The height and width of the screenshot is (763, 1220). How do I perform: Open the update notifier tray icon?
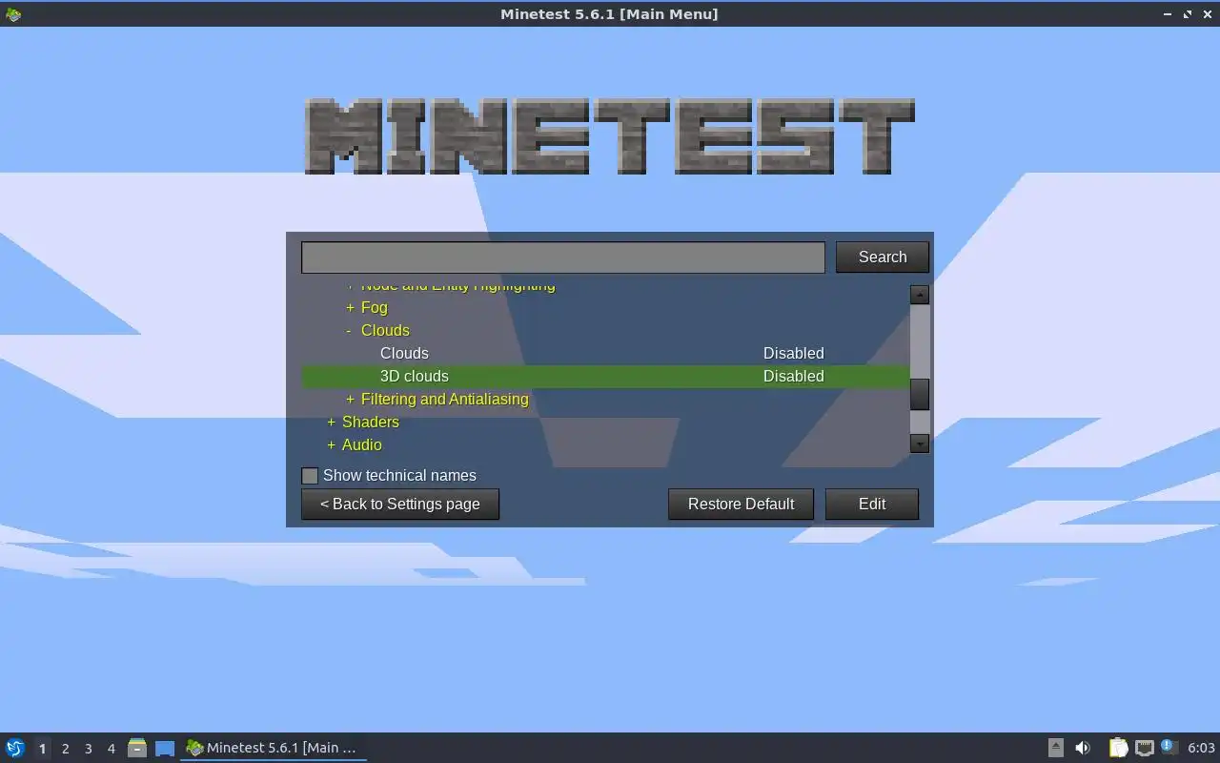pos(1169,748)
